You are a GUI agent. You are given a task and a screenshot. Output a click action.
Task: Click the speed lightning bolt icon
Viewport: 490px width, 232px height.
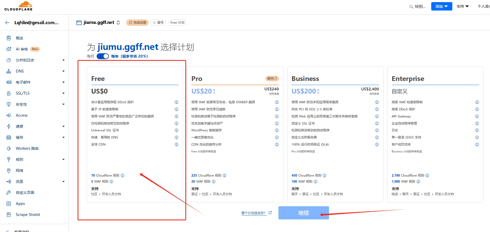pyautogui.click(x=9, y=126)
